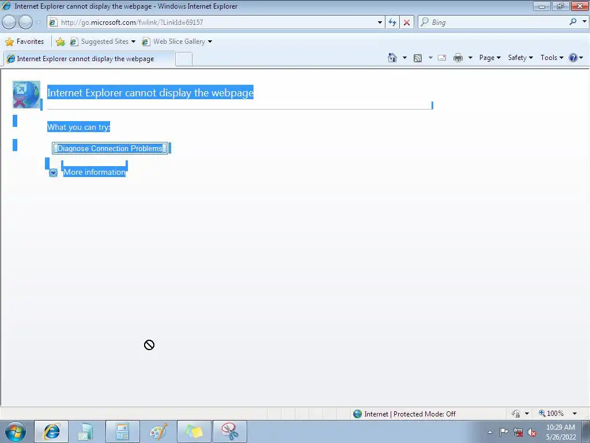Open a new blank tab
The width and height of the screenshot is (590, 443).
click(x=184, y=59)
